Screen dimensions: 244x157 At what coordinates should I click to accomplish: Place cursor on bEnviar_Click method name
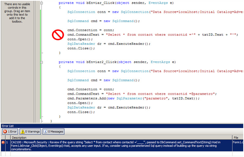(100, 3)
